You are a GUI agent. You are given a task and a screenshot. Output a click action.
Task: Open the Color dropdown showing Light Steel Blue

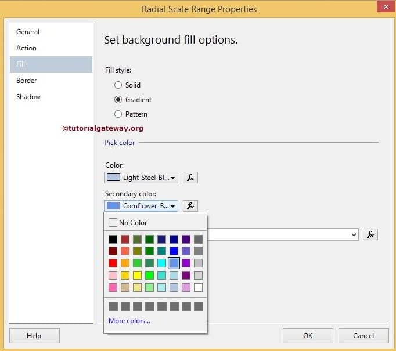(x=141, y=178)
